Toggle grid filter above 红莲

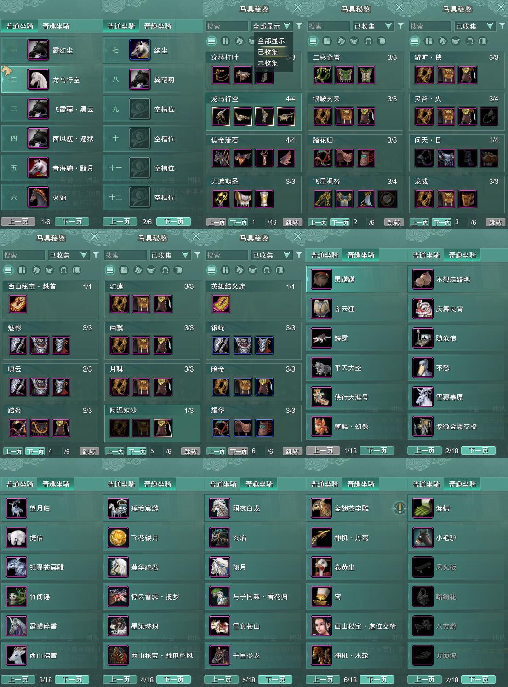click(x=124, y=270)
